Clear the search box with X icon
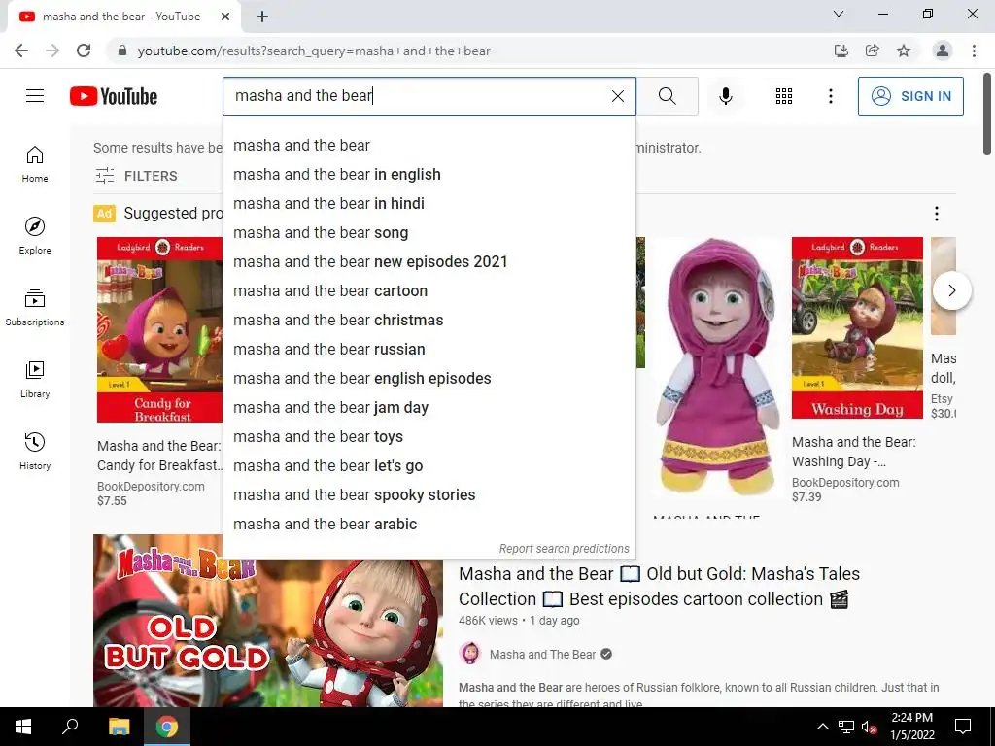Image resolution: width=995 pixels, height=746 pixels. click(617, 96)
